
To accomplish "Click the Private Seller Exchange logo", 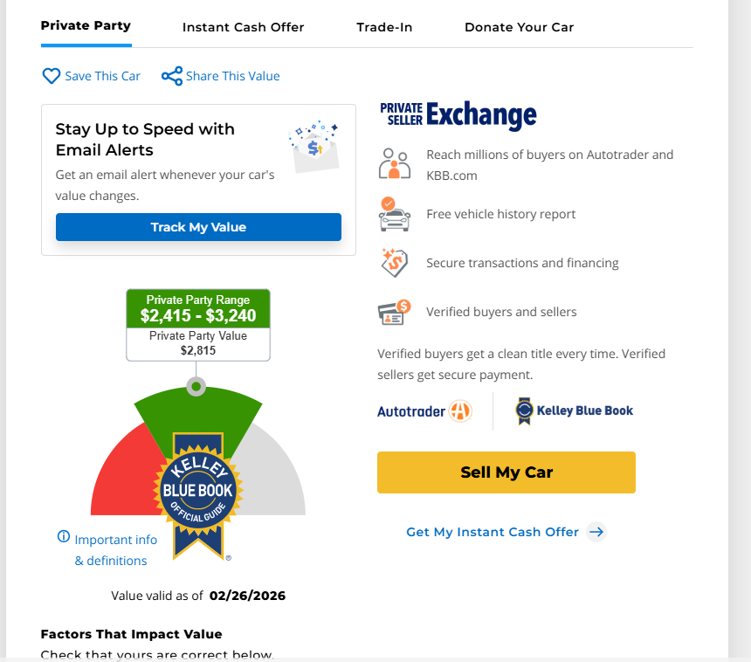I will pos(458,115).
